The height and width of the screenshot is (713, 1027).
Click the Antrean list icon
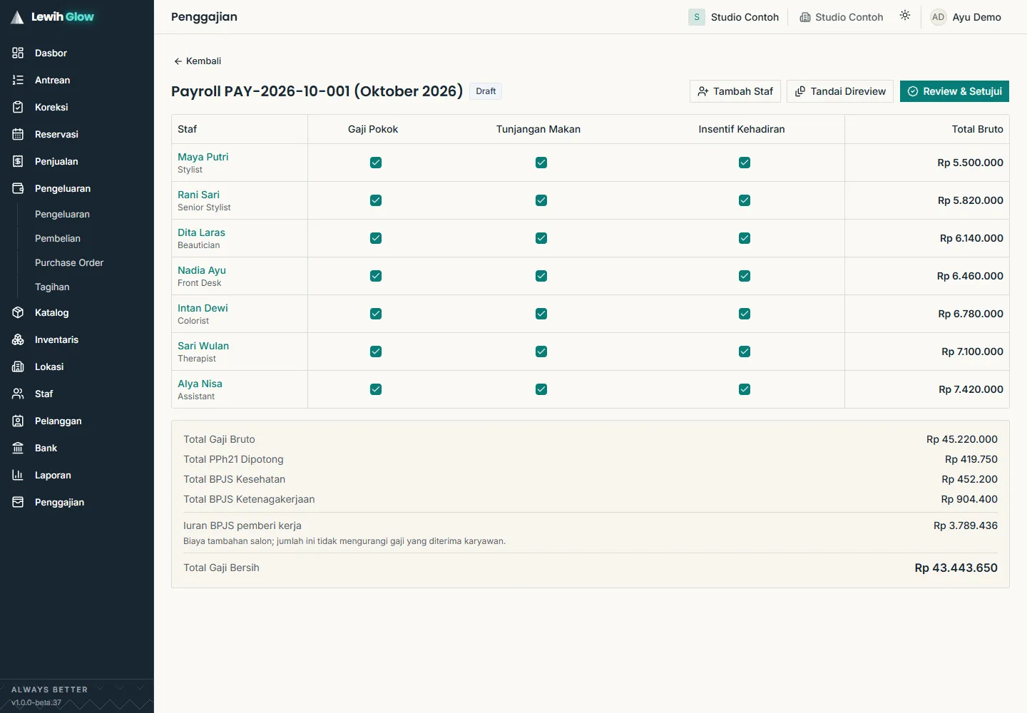tap(18, 80)
